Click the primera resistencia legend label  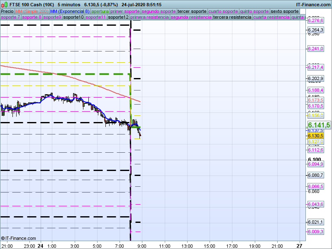149,17
